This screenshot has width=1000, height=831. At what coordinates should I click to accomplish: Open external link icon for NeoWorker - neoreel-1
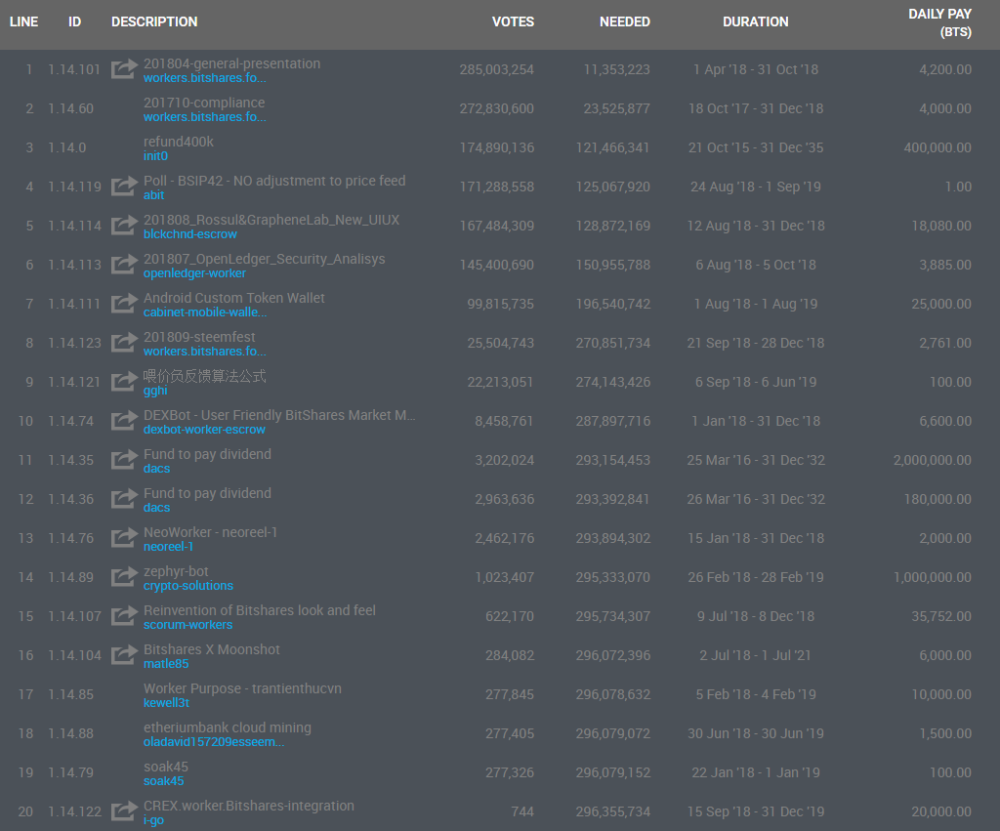point(124,537)
